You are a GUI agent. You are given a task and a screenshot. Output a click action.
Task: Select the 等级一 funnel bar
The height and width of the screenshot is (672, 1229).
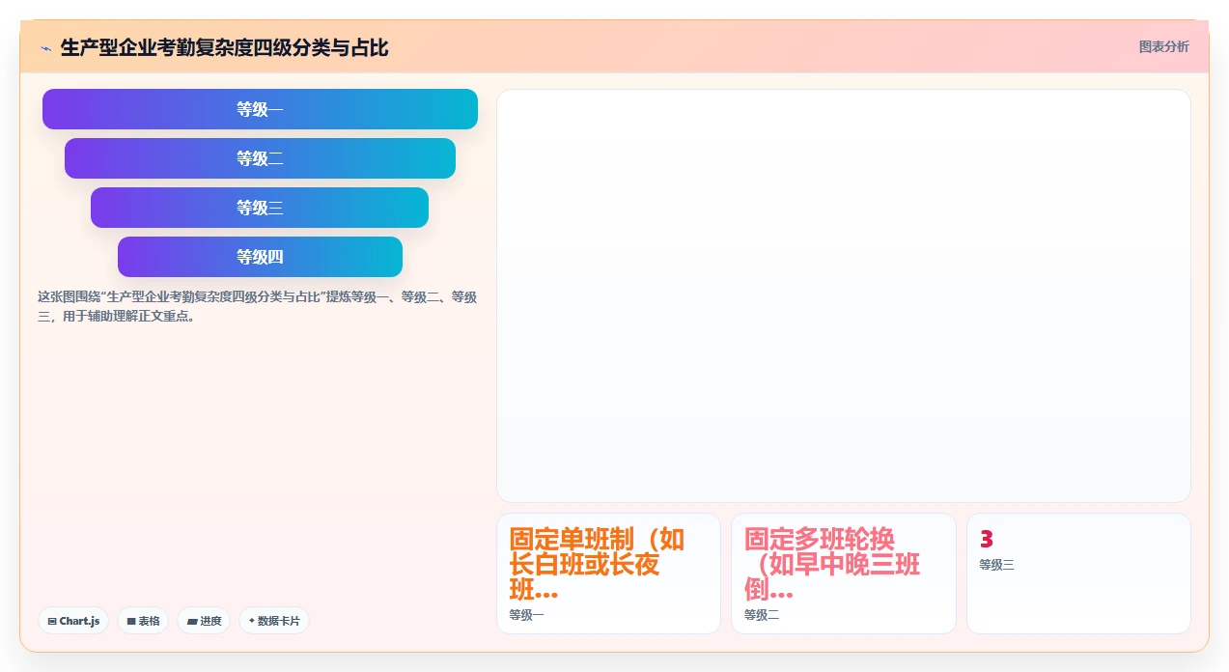pos(260,109)
